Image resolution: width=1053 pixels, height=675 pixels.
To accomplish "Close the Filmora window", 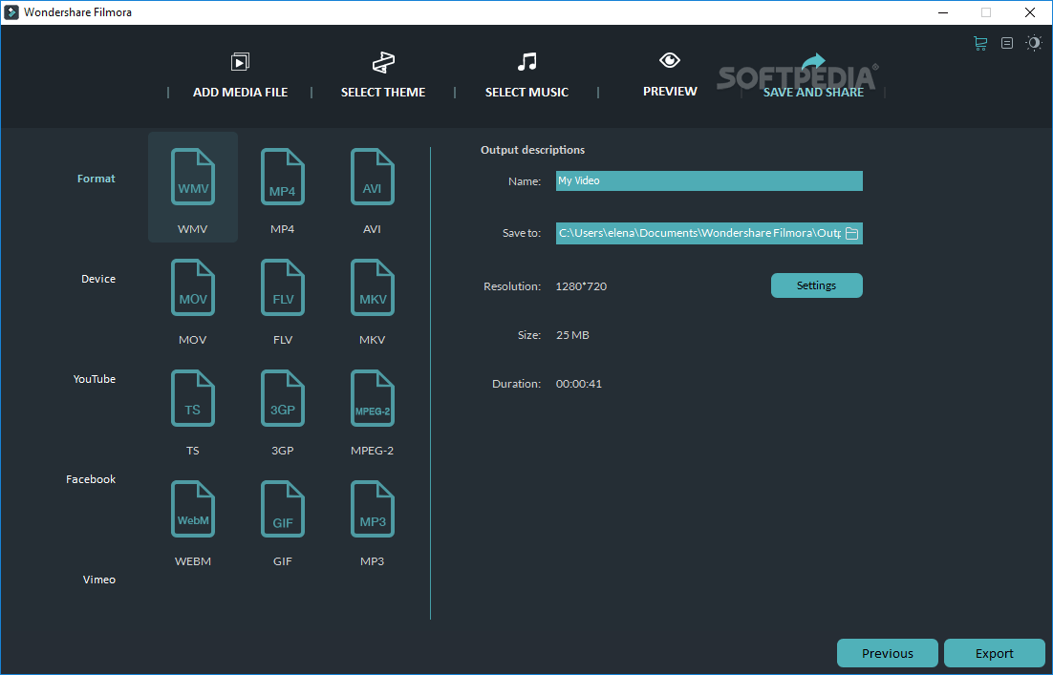I will coord(1030,12).
